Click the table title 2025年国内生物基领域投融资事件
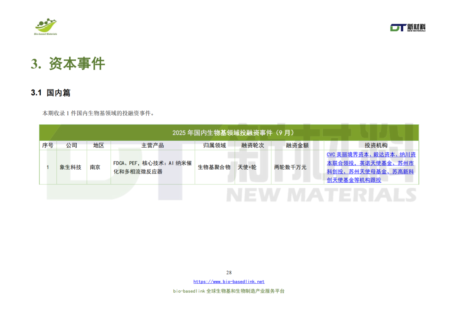The image size is (458, 324). click(233, 133)
